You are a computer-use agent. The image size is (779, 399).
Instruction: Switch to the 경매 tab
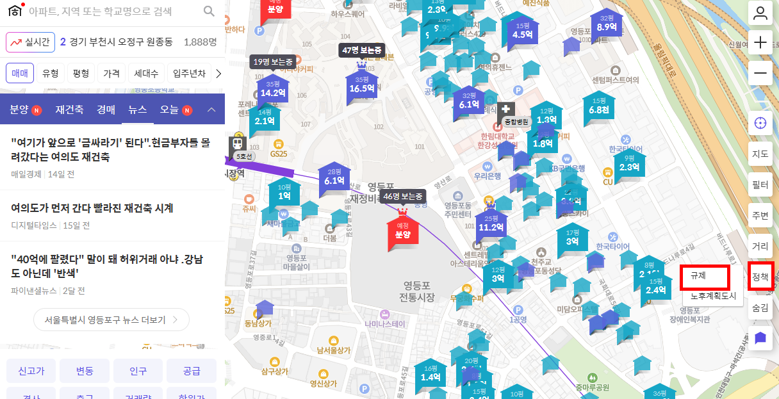click(x=106, y=110)
